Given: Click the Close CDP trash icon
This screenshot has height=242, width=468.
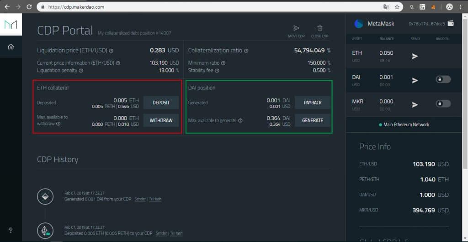Looking at the screenshot, I should point(320,28).
